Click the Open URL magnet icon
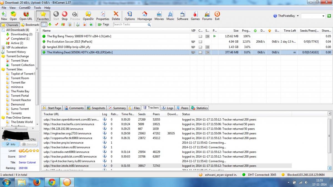The height and width of the screenshot is (187, 333). point(26,16)
